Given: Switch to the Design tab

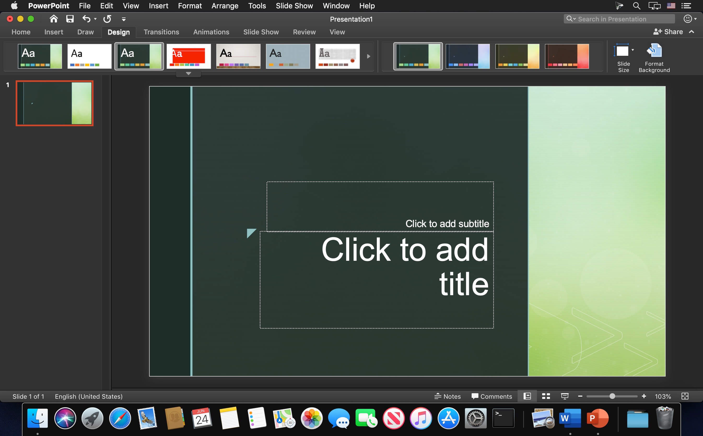Looking at the screenshot, I should point(119,32).
